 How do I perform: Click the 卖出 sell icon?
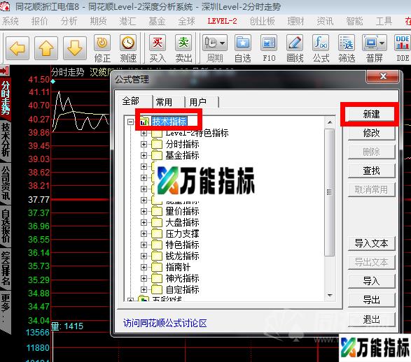(x=183, y=49)
